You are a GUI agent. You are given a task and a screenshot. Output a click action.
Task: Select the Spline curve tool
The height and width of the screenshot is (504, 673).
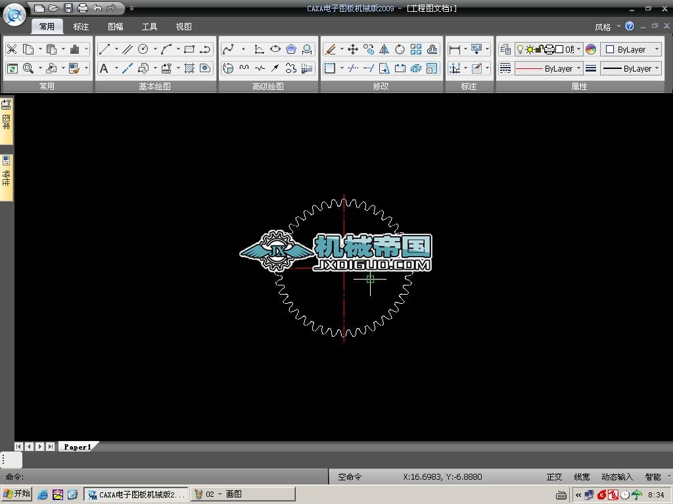pyautogui.click(x=228, y=49)
